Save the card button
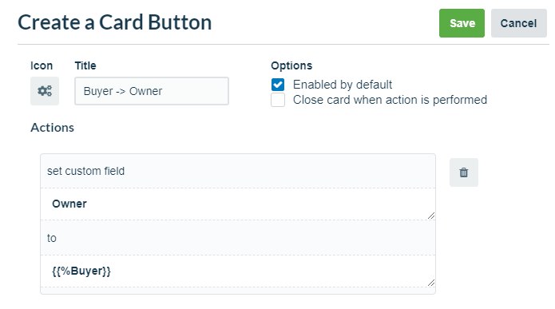Image resolution: width=555 pixels, height=309 pixels. click(462, 23)
